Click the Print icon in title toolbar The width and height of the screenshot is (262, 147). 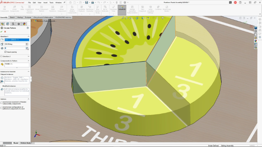(x=93, y=3)
